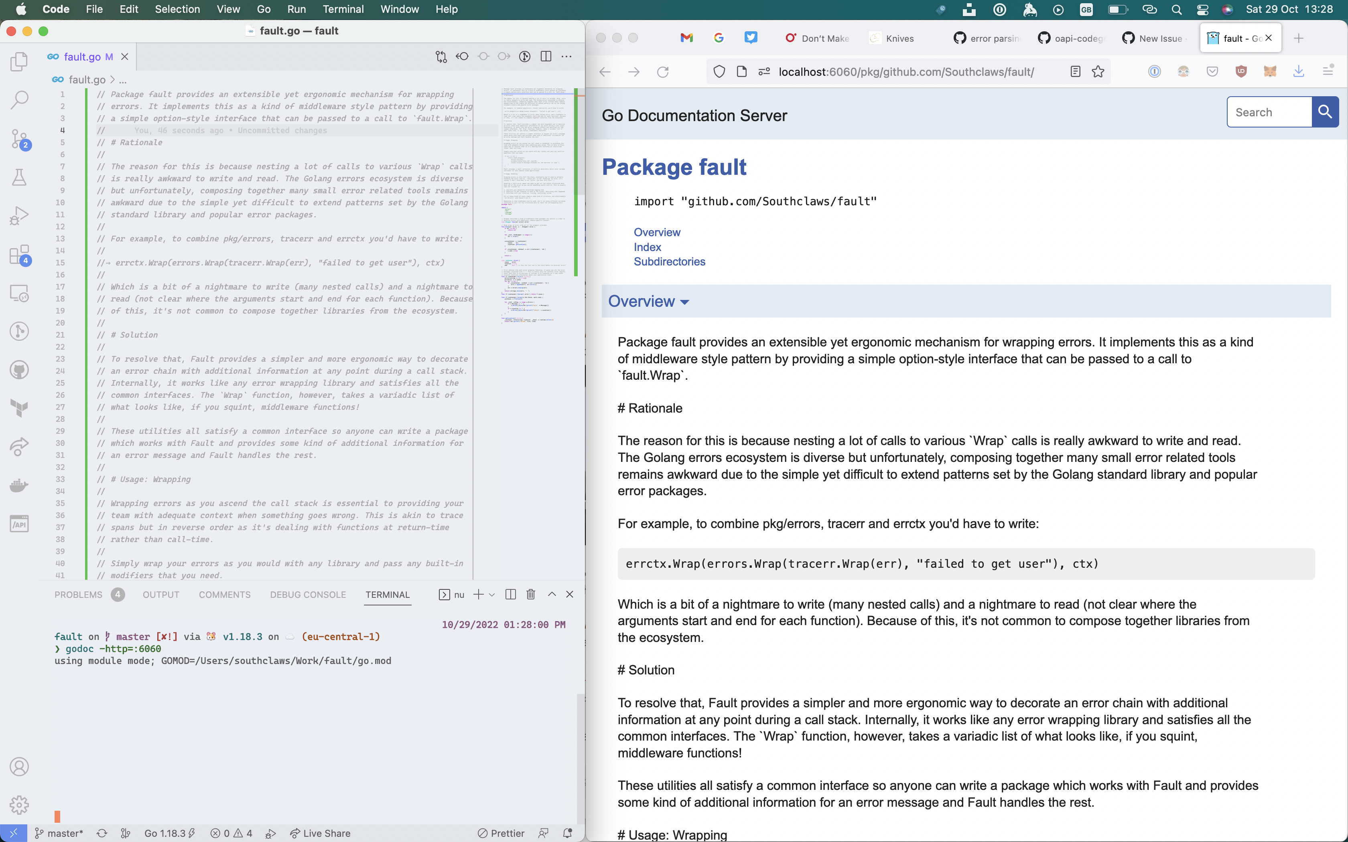The width and height of the screenshot is (1348, 842).
Task: Open the uBlock Origin extension panel
Action: (1241, 71)
